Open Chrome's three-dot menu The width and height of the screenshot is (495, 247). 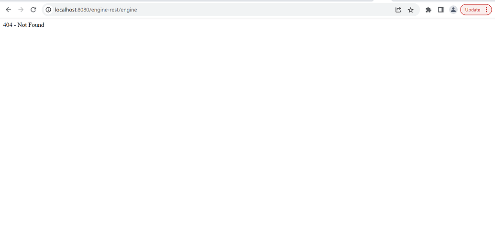pos(486,10)
